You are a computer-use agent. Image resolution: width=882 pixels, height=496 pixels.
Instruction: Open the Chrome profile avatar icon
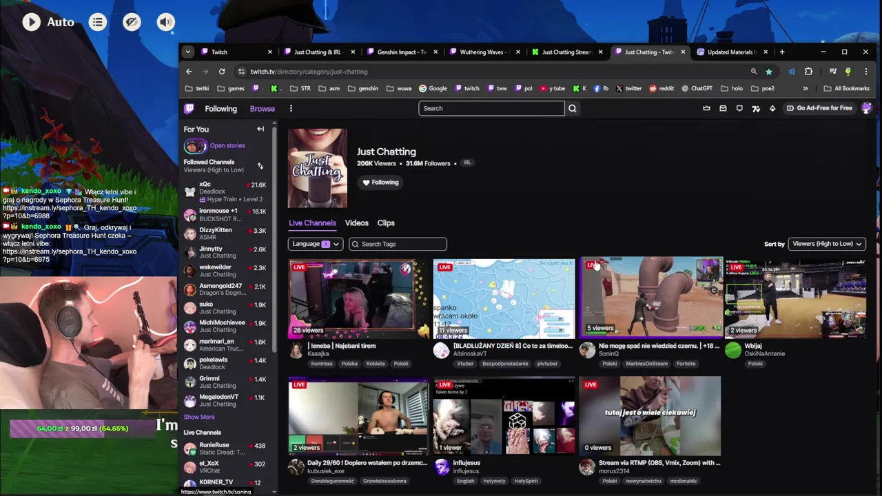click(848, 72)
